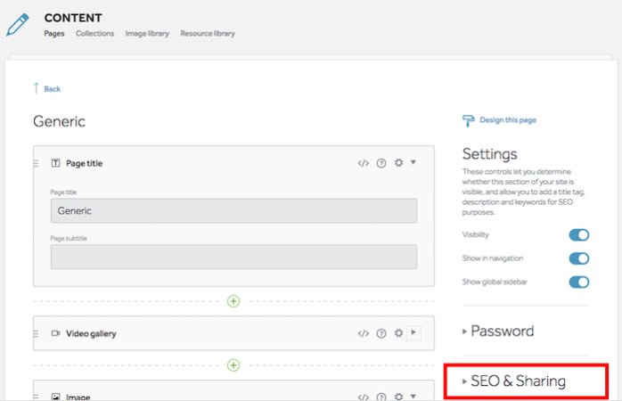
Task: Add block below Video gallery with plus icon
Action: click(x=233, y=364)
